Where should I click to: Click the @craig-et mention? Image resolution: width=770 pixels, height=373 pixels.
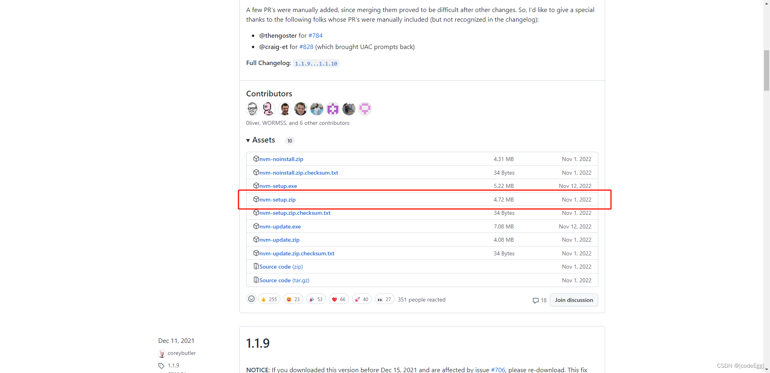(274, 47)
